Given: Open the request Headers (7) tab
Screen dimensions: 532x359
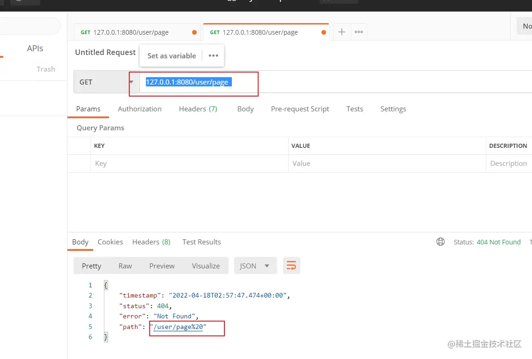Looking at the screenshot, I should click(x=198, y=109).
